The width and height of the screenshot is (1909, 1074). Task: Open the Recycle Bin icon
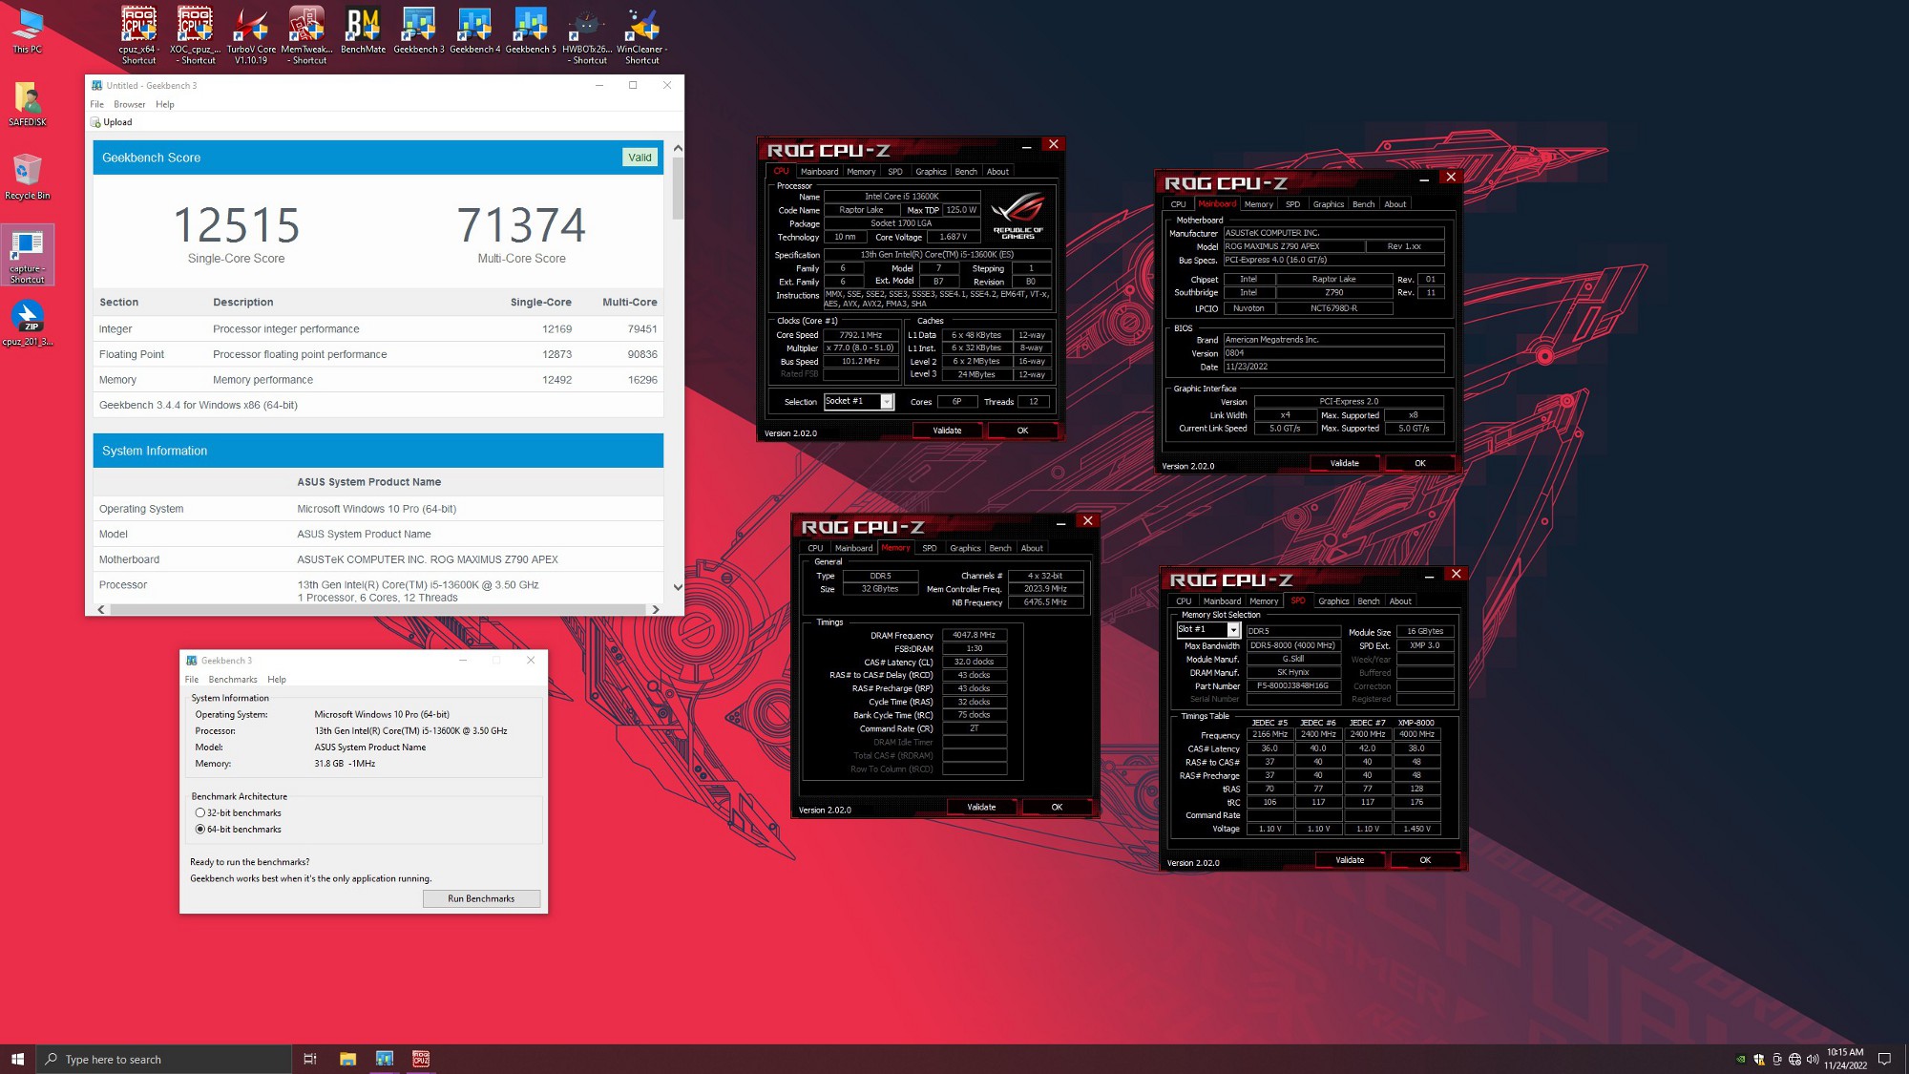[28, 177]
